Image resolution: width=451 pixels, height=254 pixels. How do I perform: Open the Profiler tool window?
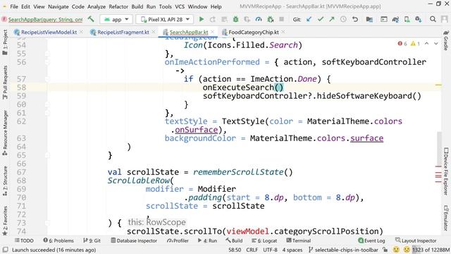[x=178, y=241]
